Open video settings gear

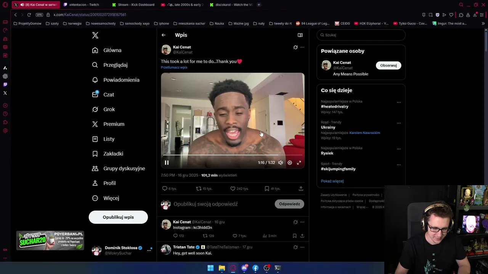[290, 162]
